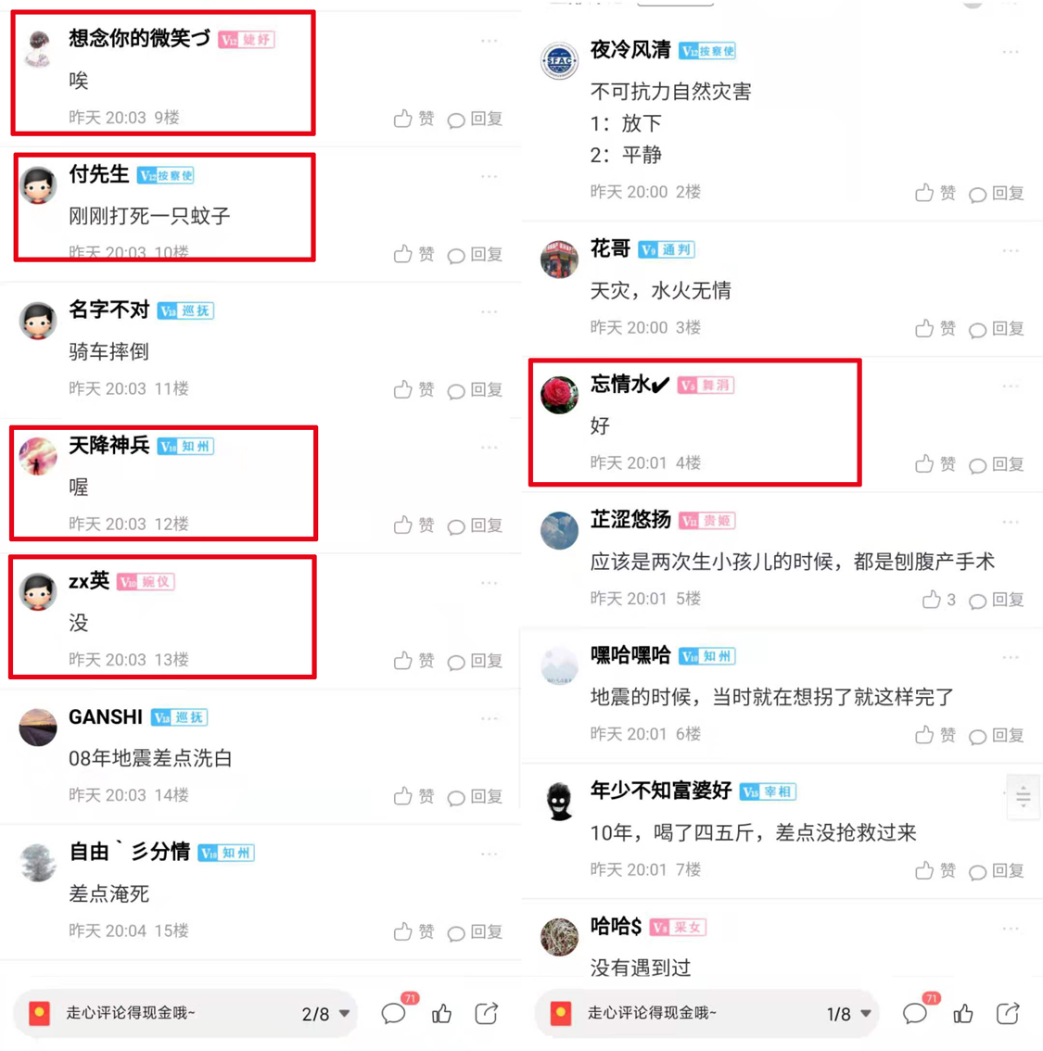This screenshot has height=1051, width=1043.
Task: Toggle like on 花哥's comment
Action: point(935,328)
